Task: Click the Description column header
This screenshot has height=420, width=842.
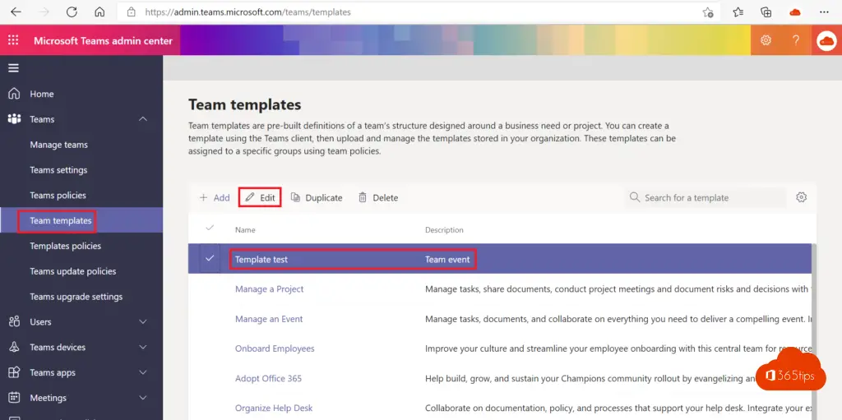Action: pyautogui.click(x=444, y=230)
